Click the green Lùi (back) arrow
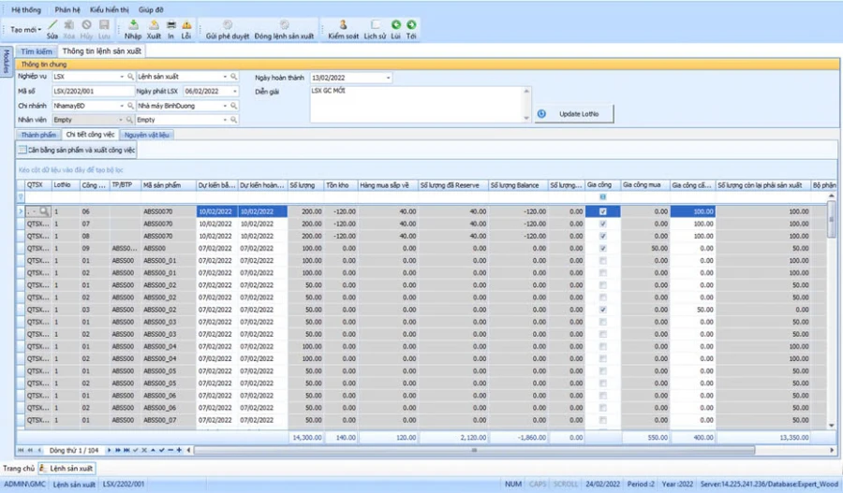 click(x=395, y=24)
